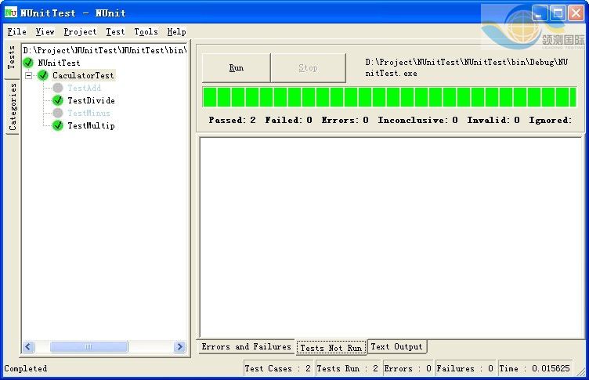Click the 'Ignored:' result label
Viewport: 589px width, 380px height.
[551, 120]
